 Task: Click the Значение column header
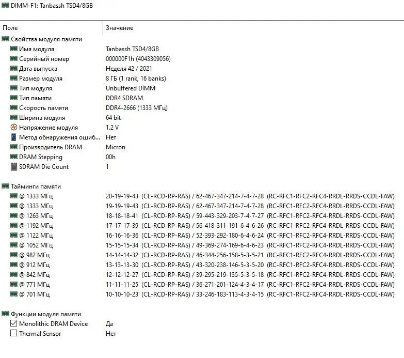pyautogui.click(x=253, y=28)
